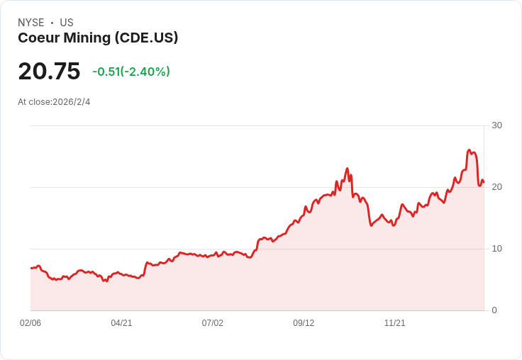
Task: Click the October peak near 23
Action: coord(347,169)
